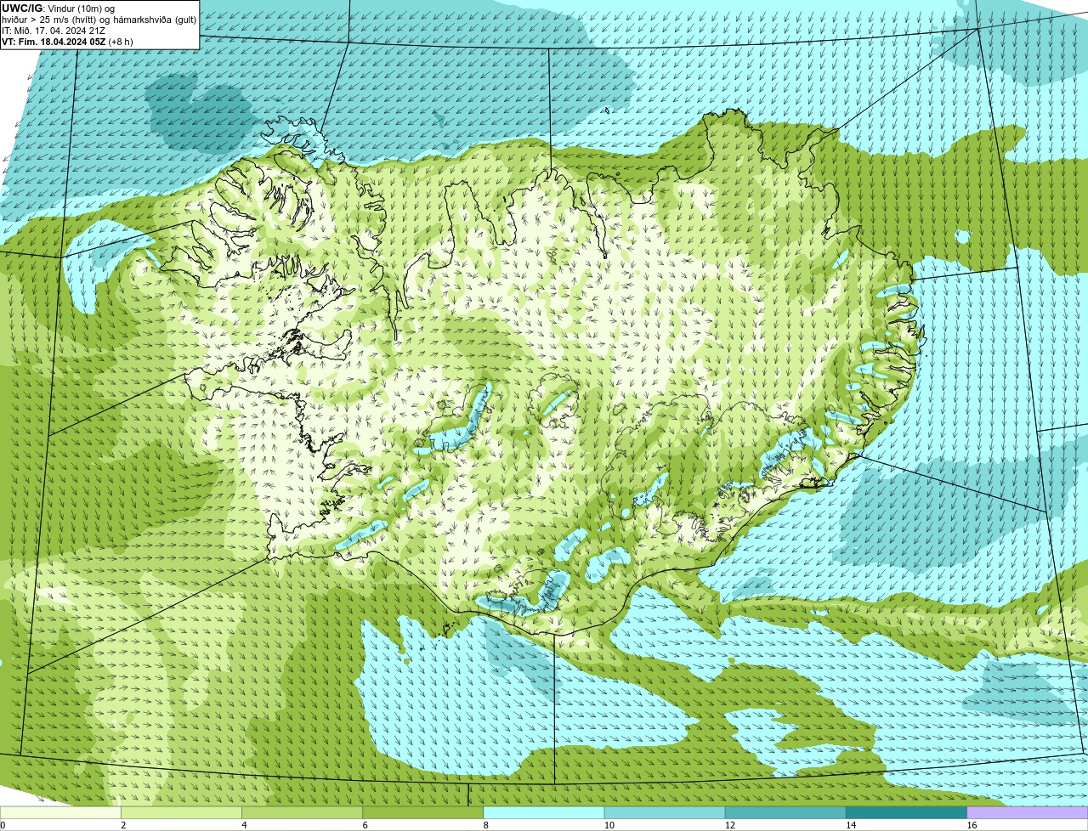The height and width of the screenshot is (831, 1088).
Task: Click the '6' label on the color scale
Action: 365,825
